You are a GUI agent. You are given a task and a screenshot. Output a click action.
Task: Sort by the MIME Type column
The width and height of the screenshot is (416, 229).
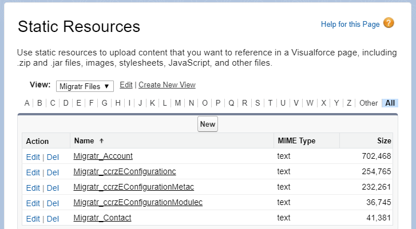click(x=296, y=141)
